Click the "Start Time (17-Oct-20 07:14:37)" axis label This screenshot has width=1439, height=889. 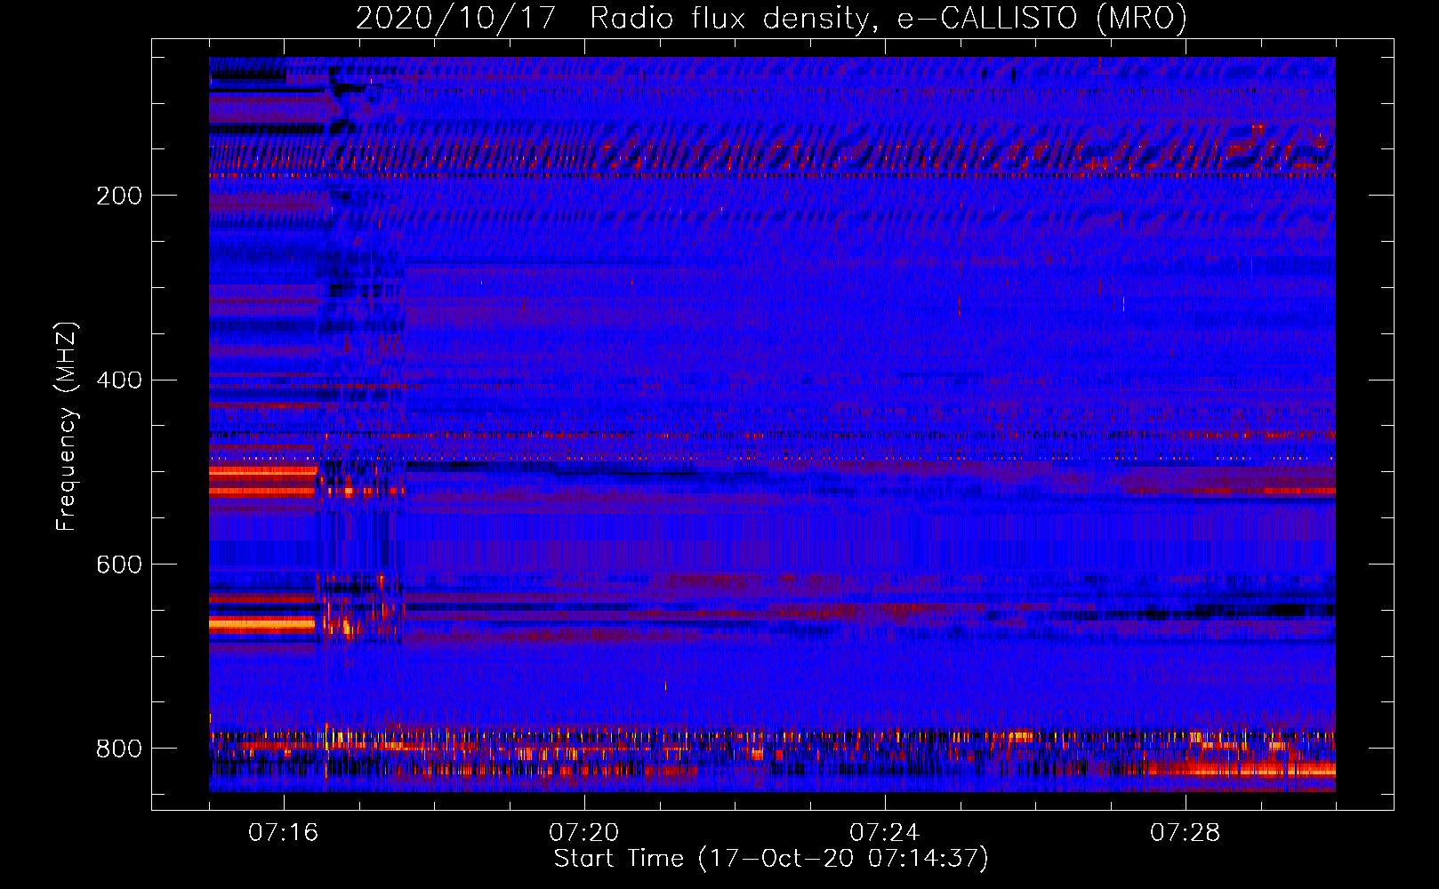(771, 858)
